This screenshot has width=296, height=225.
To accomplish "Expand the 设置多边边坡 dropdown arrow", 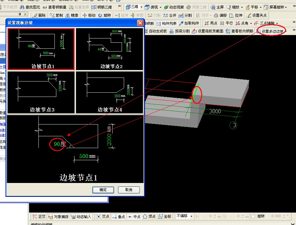I will pos(286,31).
